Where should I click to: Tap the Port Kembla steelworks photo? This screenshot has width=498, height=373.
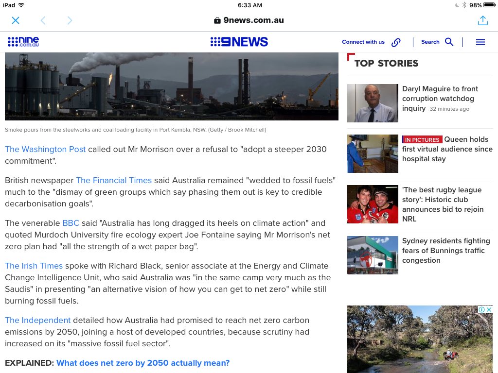(172, 86)
